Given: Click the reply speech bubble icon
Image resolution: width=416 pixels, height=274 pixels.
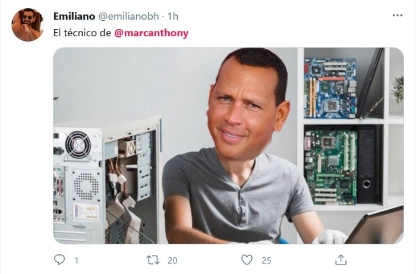Looking at the screenshot, I should (59, 260).
